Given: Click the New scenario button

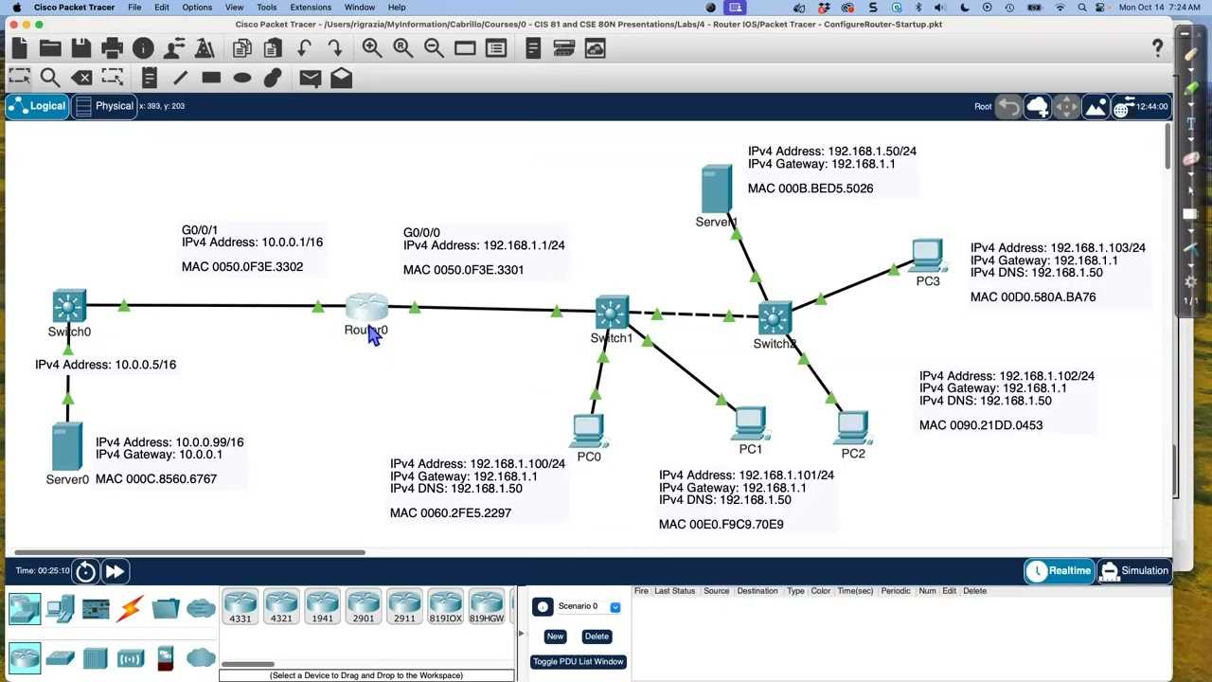Looking at the screenshot, I should pos(555,637).
